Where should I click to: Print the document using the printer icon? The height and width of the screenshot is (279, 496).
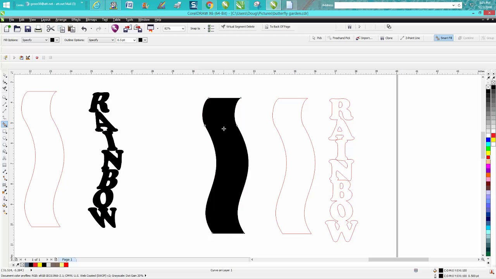(x=38, y=28)
